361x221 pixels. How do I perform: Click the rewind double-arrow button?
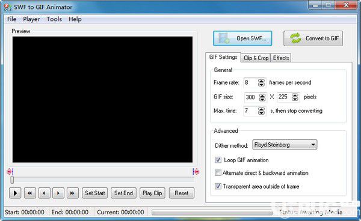(30, 193)
